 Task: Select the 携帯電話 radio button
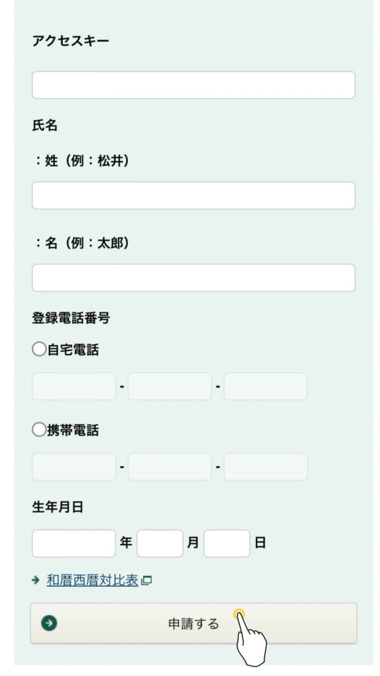pos(39,429)
